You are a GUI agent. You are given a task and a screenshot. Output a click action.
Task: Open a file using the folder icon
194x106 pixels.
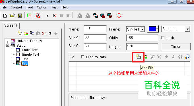pyautogui.click(x=12, y=16)
